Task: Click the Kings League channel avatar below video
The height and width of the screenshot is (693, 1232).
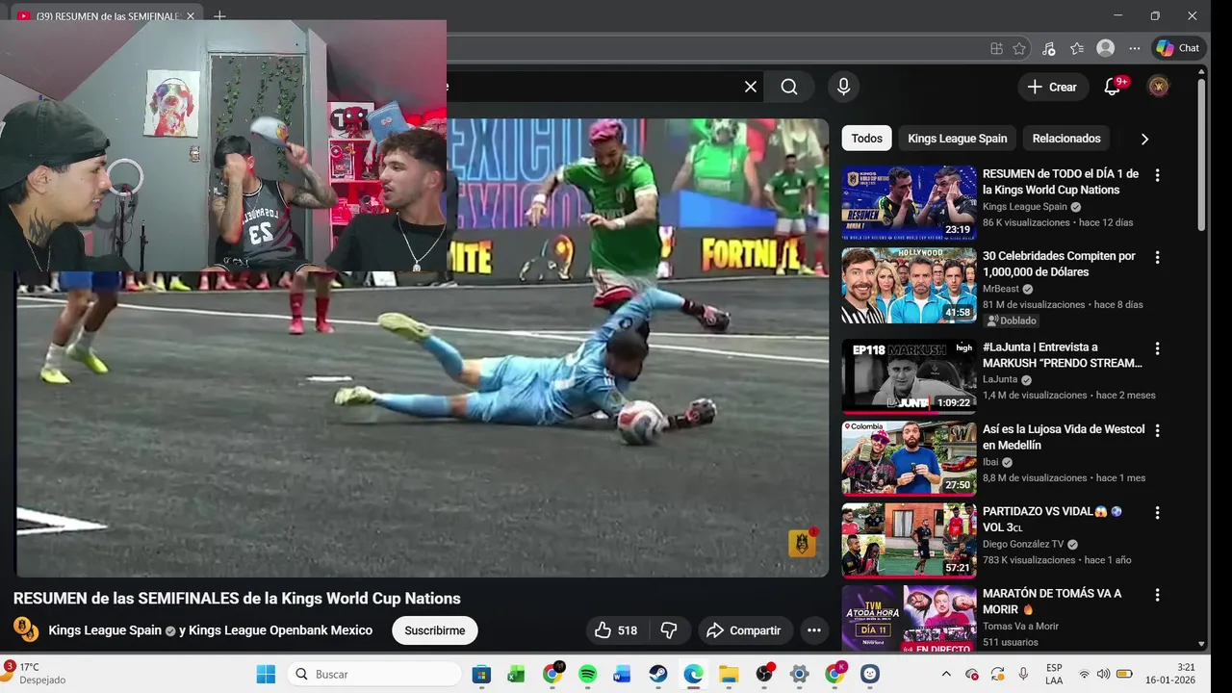Action: pyautogui.click(x=25, y=629)
